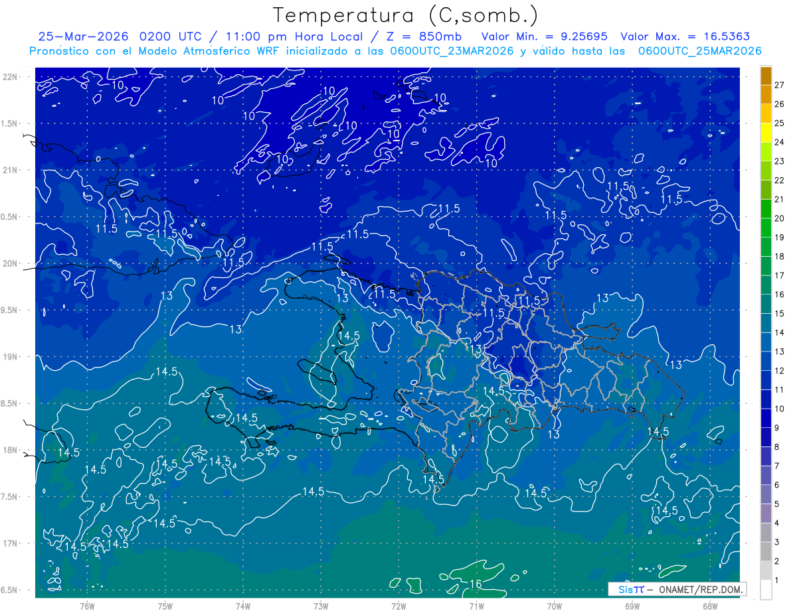Click the Temperatura (C,somb.) title

(x=406, y=15)
